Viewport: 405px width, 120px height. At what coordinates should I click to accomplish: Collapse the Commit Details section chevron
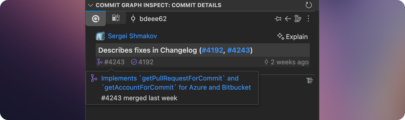(91, 5)
